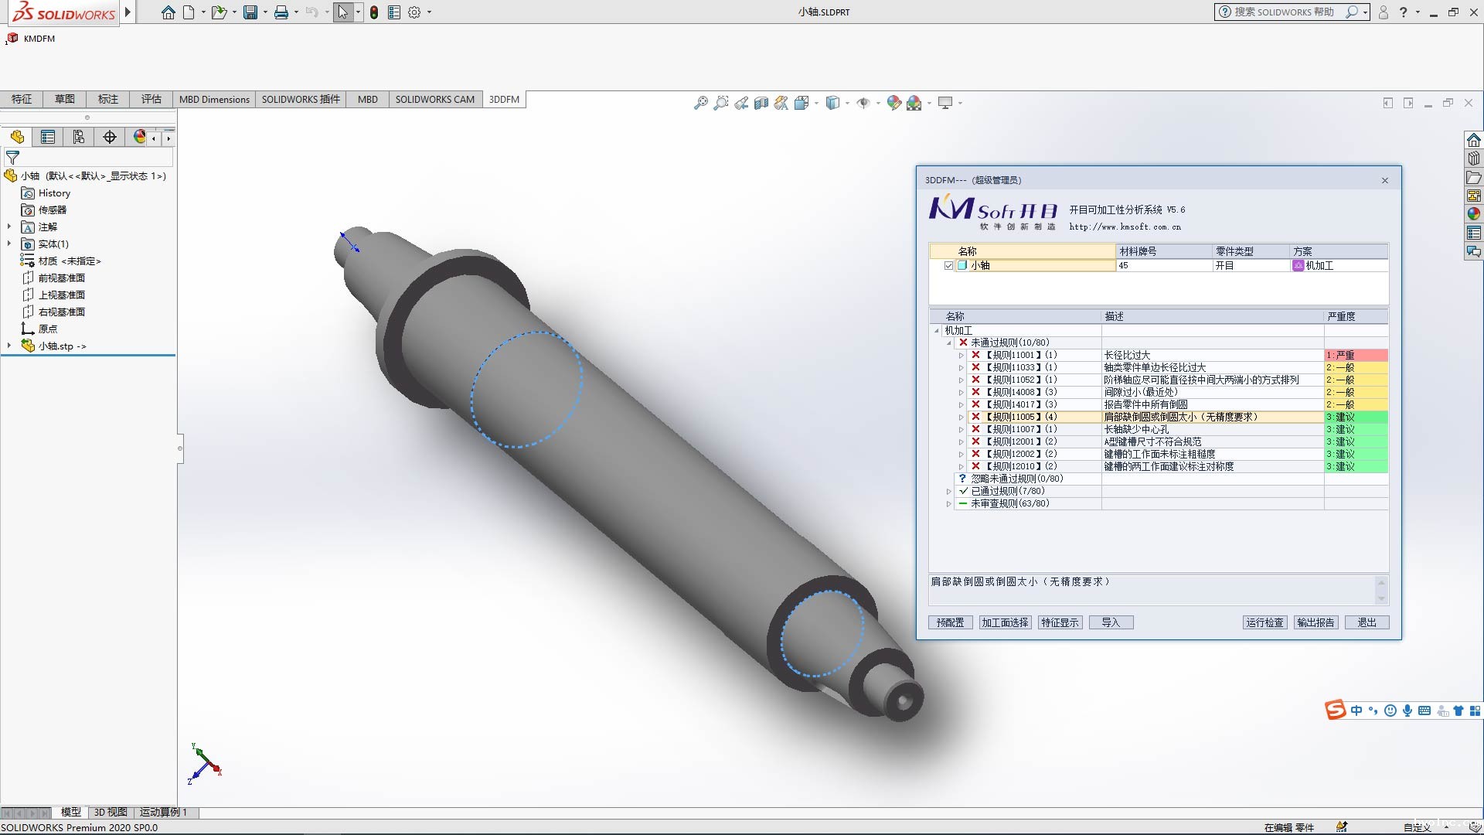This screenshot has height=835, width=1484.
Task: Click the Save icon in toolbar
Action: click(250, 12)
